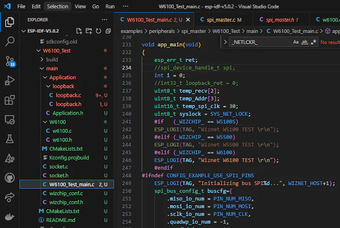Screen dimensions: 340x228
Task: Click breadcrumb segment 'examples'
Action: coord(131,31)
